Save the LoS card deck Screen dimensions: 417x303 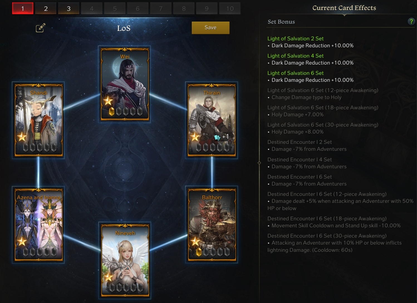tap(210, 28)
